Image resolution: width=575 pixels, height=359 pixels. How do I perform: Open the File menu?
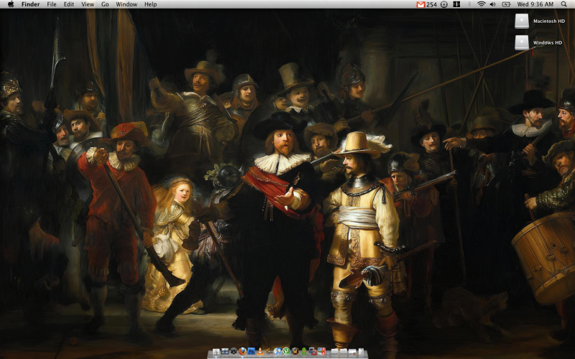(x=52, y=4)
